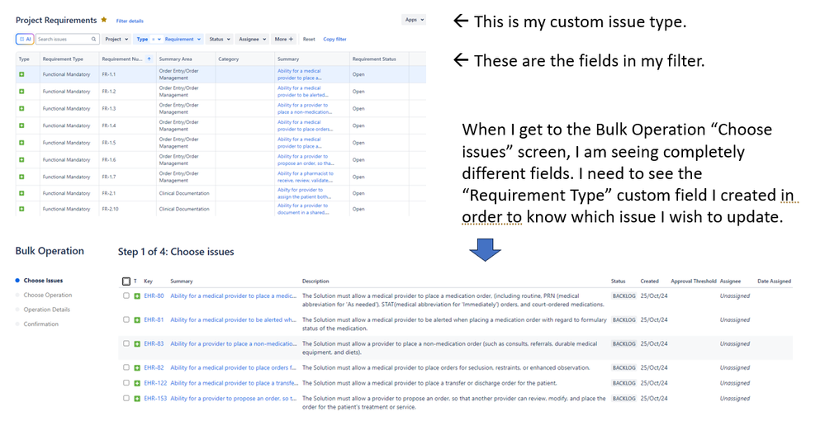The height and width of the screenshot is (421, 825).
Task: Click the Date Assigned column header
Action: tap(774, 281)
